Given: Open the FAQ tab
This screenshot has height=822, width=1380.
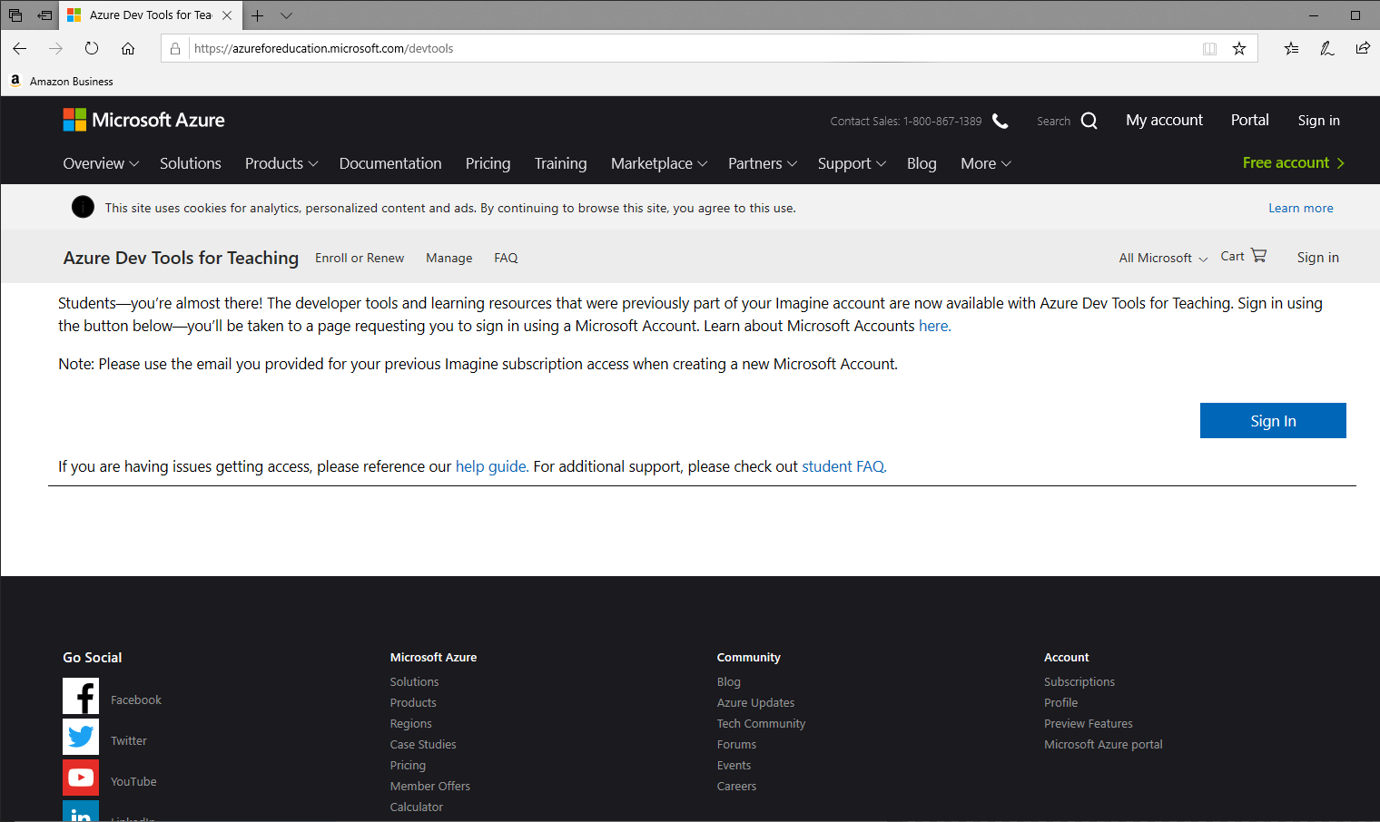Looking at the screenshot, I should [x=506, y=259].
